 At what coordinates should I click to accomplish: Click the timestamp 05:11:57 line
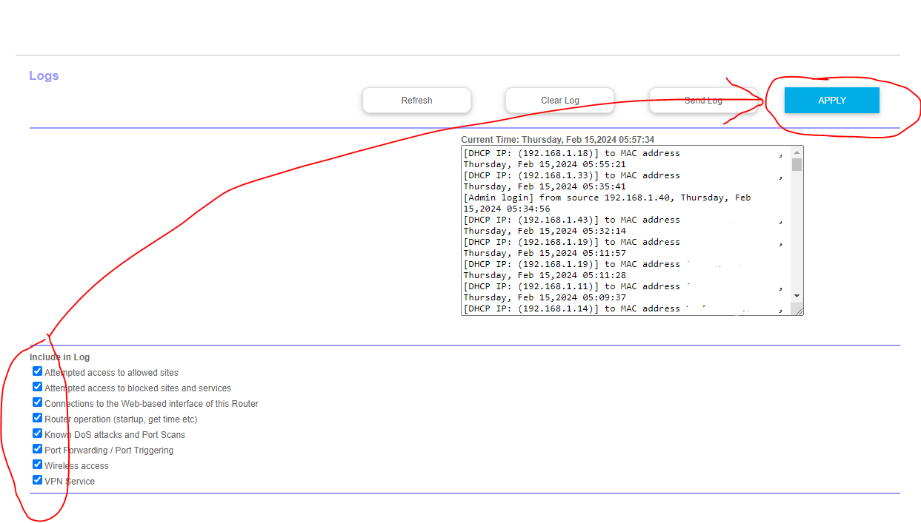[545, 253]
